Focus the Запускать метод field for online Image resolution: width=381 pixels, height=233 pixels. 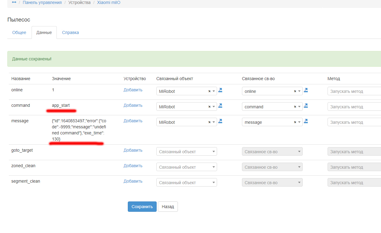tap(354, 91)
